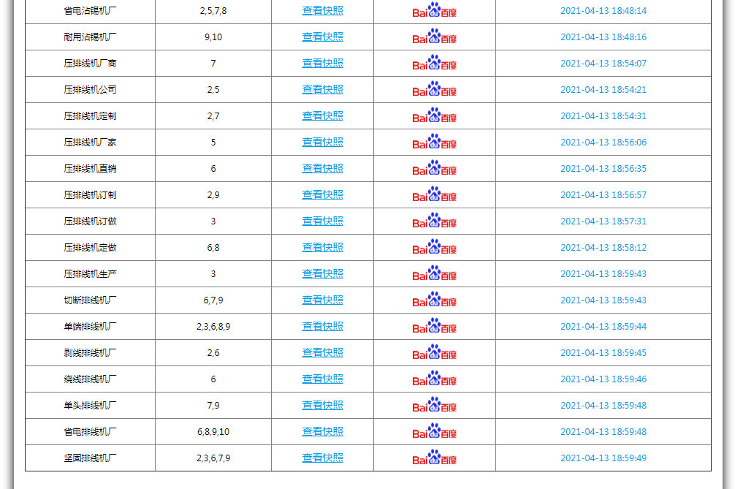Screen dimensions: 735x489
Task: Open 查看快照 link for 省电沾锡机厂
Action: coord(322,10)
